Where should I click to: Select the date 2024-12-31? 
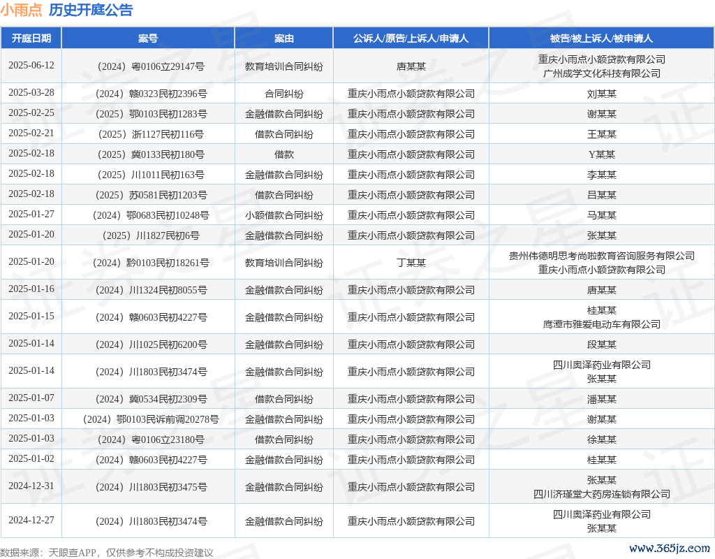(31, 486)
